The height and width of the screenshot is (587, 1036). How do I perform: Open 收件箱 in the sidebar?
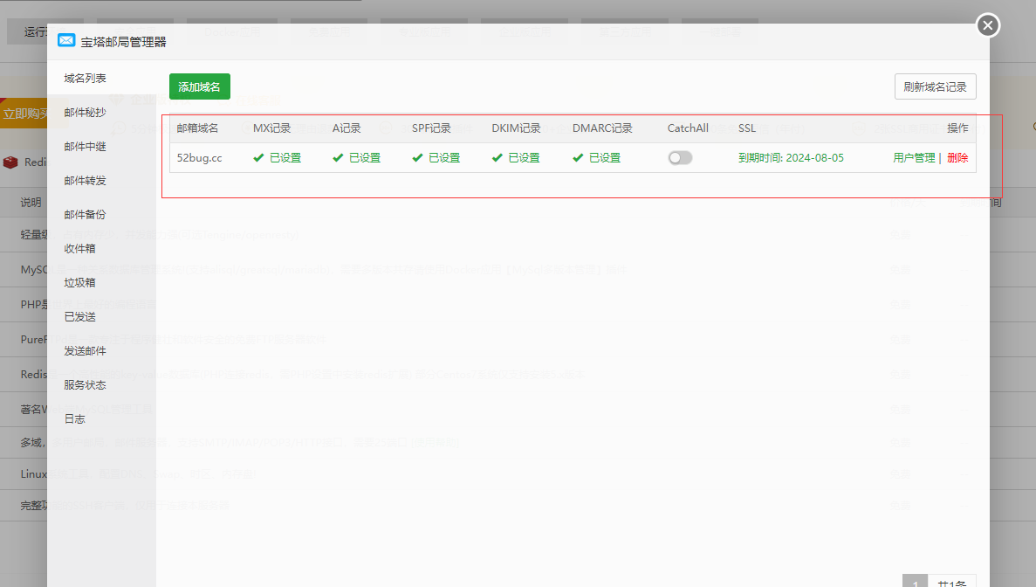click(x=80, y=249)
